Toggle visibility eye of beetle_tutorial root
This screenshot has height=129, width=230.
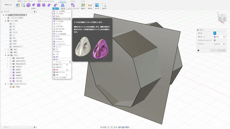[6, 15]
